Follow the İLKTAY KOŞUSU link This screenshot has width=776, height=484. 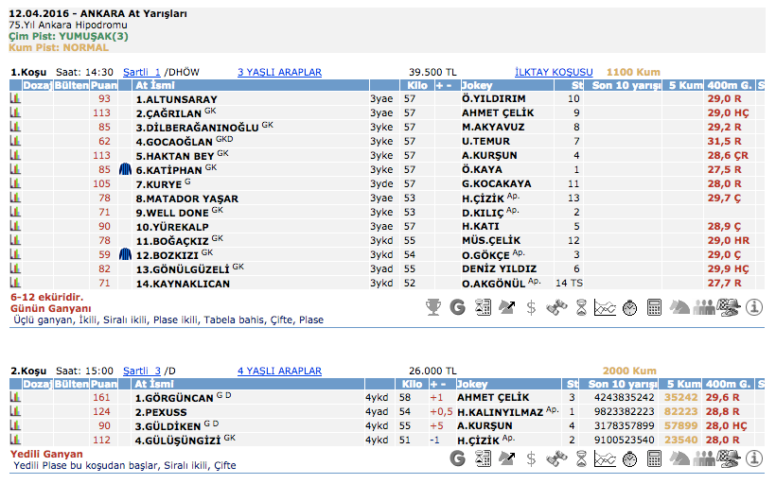click(x=554, y=72)
